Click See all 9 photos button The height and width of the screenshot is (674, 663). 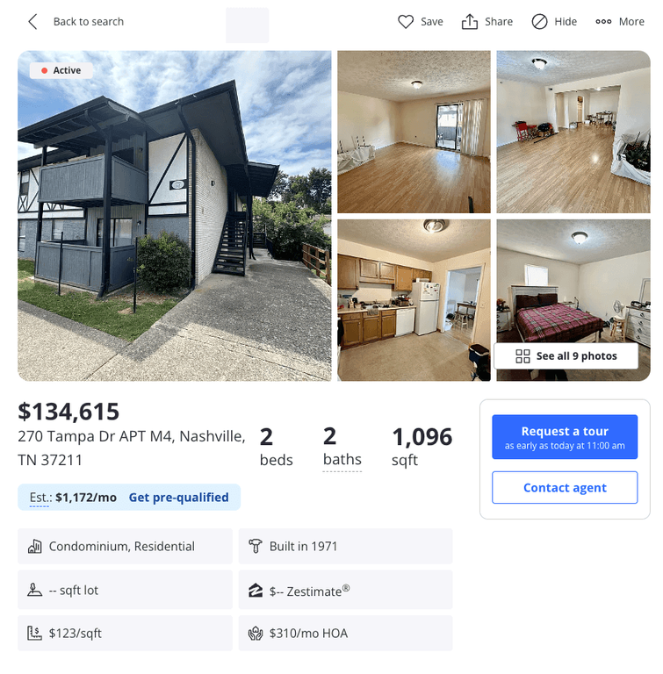(x=566, y=356)
